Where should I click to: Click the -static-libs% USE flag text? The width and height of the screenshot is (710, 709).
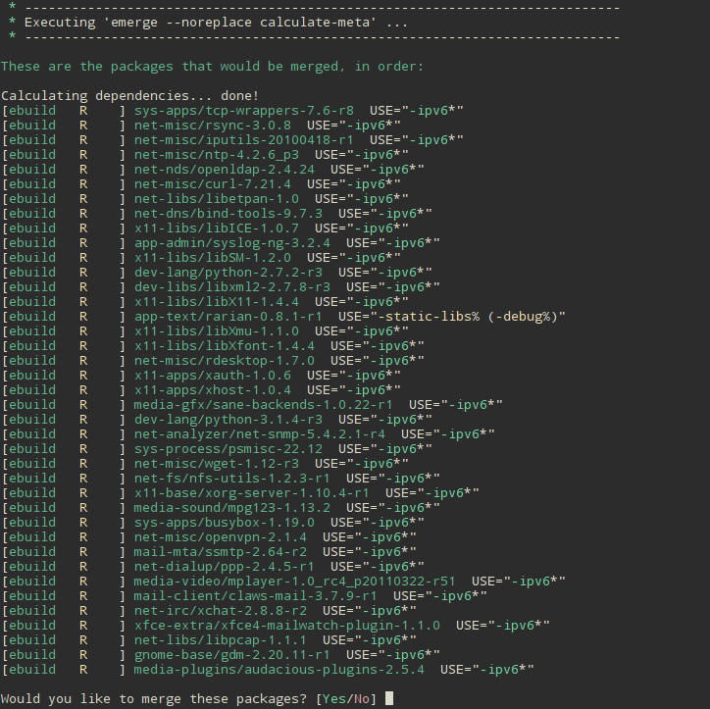[x=429, y=317]
